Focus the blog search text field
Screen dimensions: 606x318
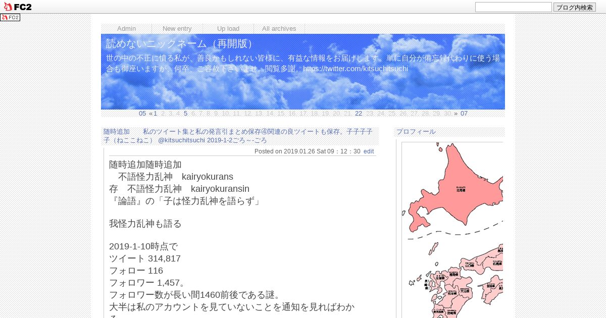pyautogui.click(x=513, y=7)
